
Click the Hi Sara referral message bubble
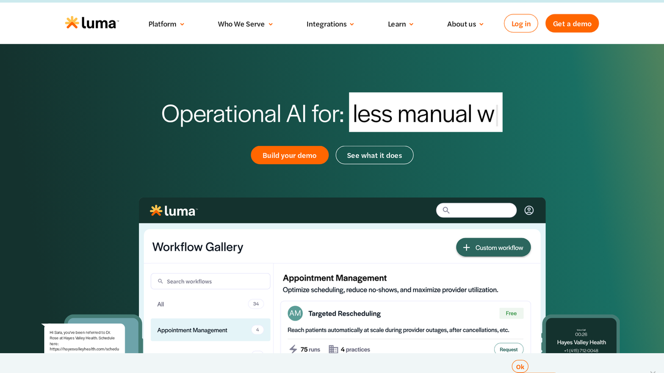pyautogui.click(x=85, y=338)
